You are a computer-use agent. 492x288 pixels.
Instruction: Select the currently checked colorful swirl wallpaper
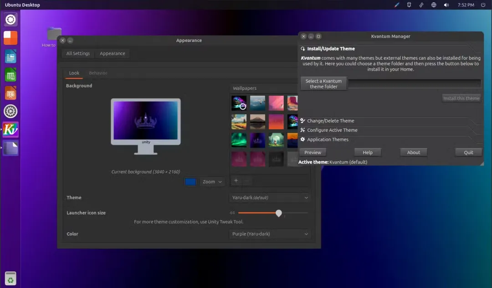click(239, 103)
